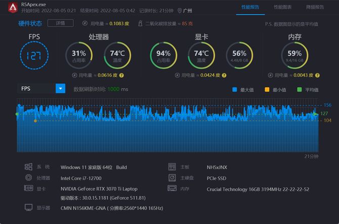This screenshot has width=339, height=224.
Task: Click the hard disk icon next to 主硬盘
Action: tap(172, 178)
